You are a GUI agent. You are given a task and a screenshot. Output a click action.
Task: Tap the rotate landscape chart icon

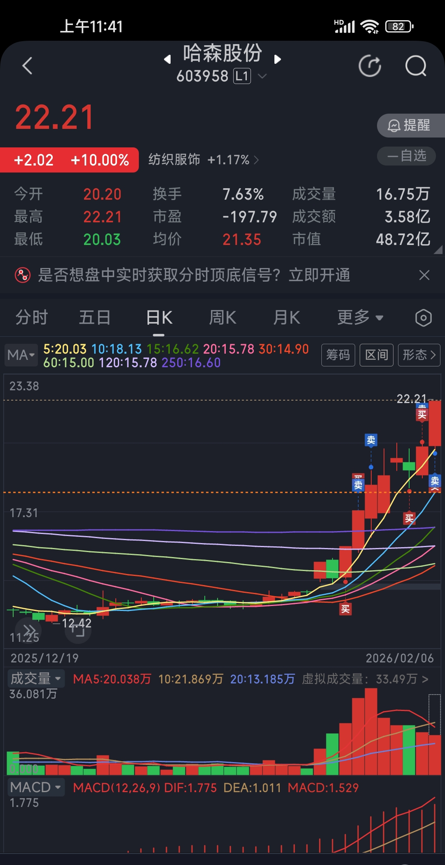pos(78,630)
